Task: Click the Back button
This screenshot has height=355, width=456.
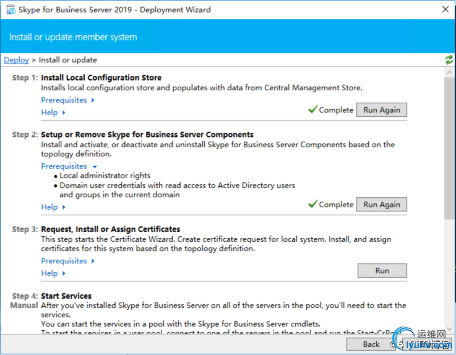Action: [371, 344]
